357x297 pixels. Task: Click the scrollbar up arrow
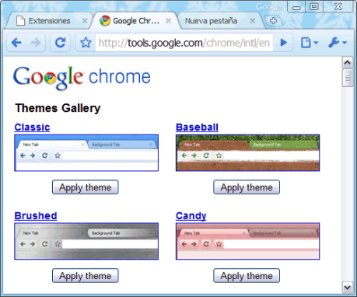pos(348,62)
